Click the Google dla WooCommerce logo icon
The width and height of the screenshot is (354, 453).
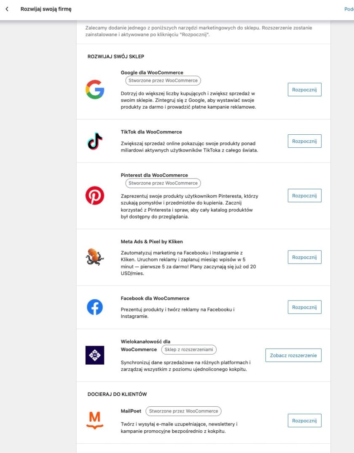point(94,89)
